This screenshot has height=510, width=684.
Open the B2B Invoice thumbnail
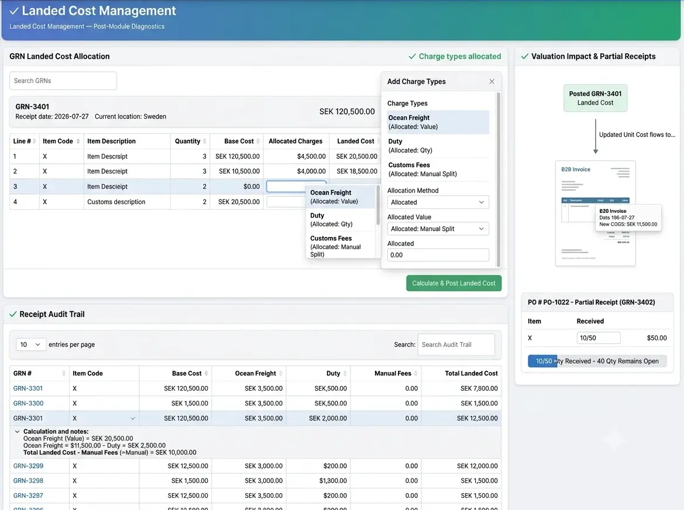click(x=595, y=213)
